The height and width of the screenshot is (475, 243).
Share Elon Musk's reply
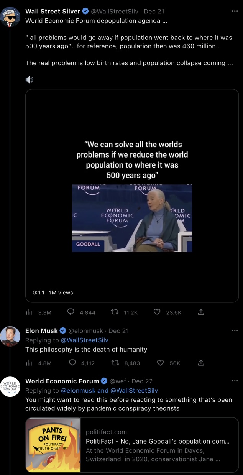click(x=201, y=363)
